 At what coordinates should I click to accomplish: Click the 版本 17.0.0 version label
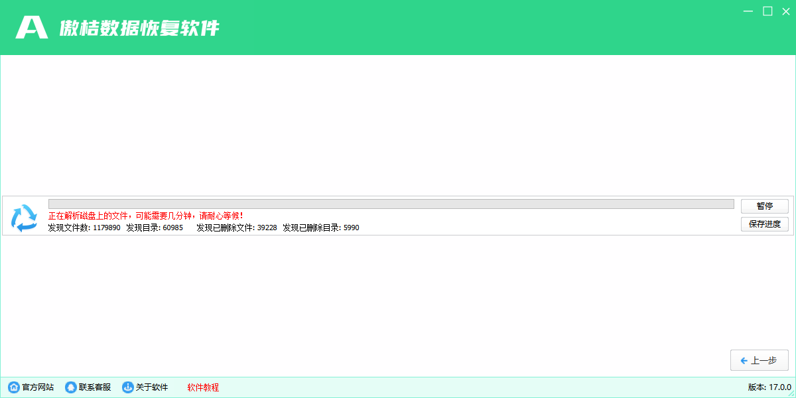[x=769, y=387]
